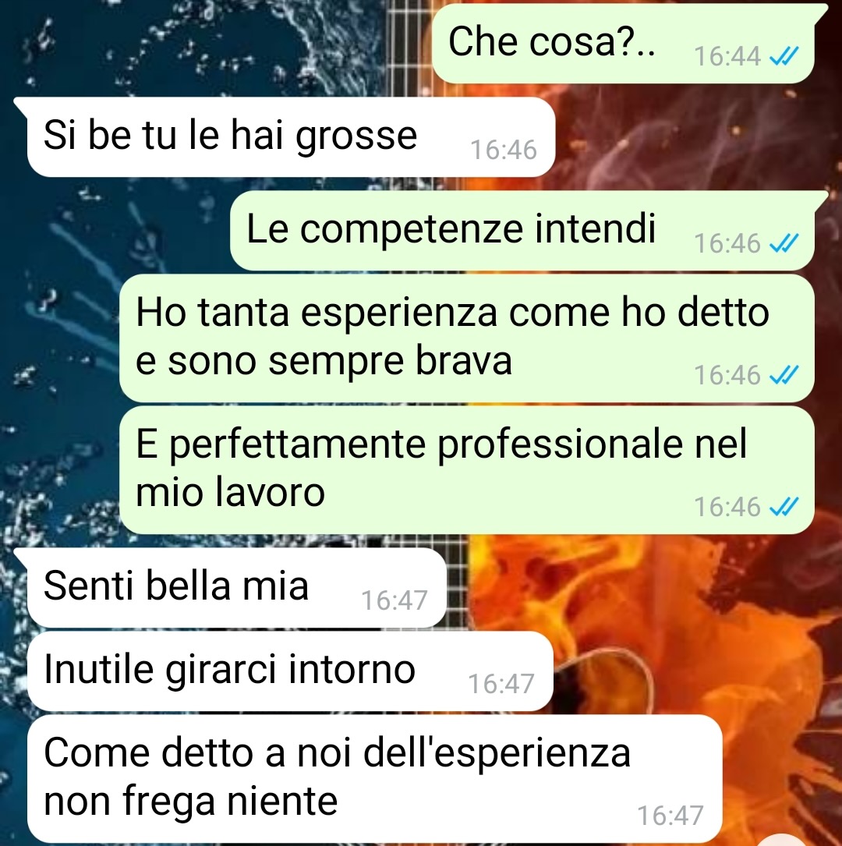Tap blue double ticks on 'Le competenze intendi'
The height and width of the screenshot is (846, 842).
[x=784, y=243]
